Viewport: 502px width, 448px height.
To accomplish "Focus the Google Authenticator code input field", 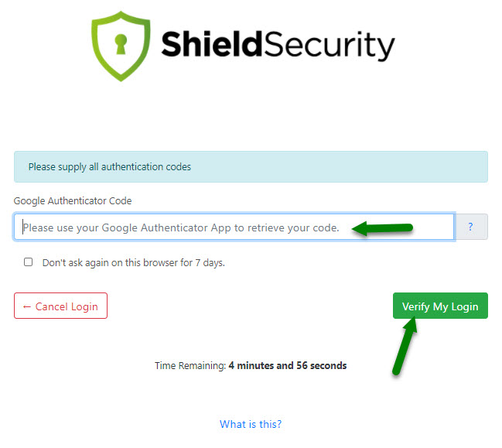I will [x=232, y=227].
